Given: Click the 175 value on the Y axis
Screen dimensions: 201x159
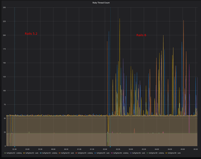Looking at the screenshot, I should [4, 49].
